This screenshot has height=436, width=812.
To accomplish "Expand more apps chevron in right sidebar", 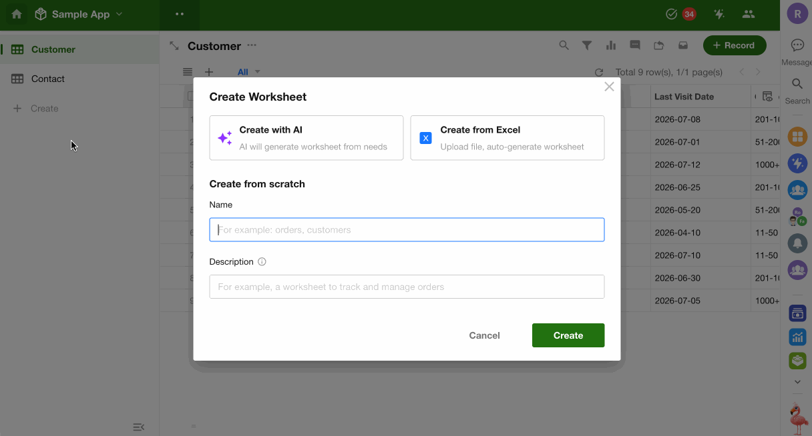I will (x=797, y=382).
